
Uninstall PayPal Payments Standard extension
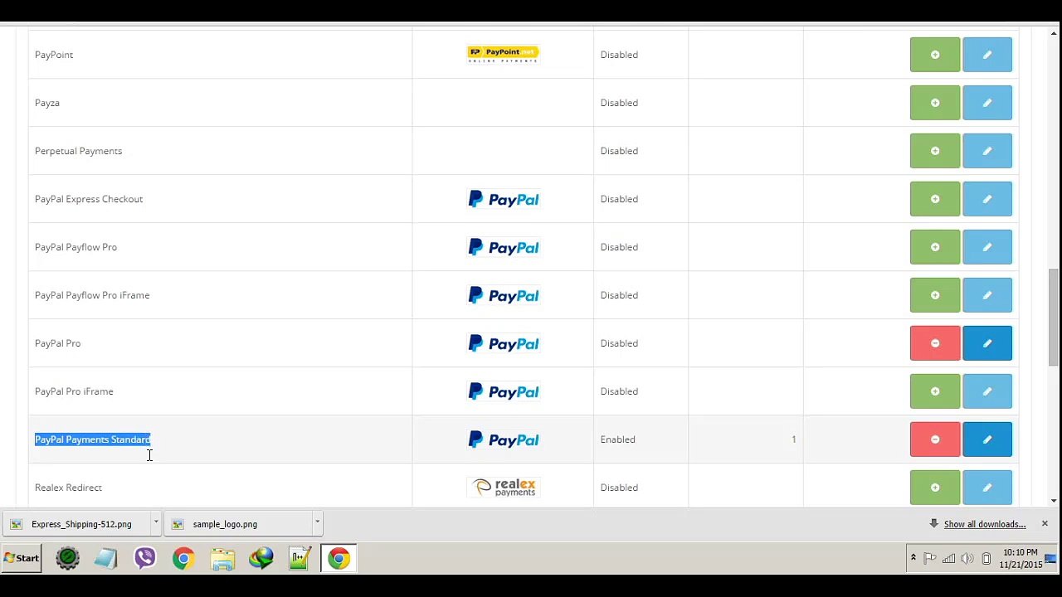pos(934,439)
